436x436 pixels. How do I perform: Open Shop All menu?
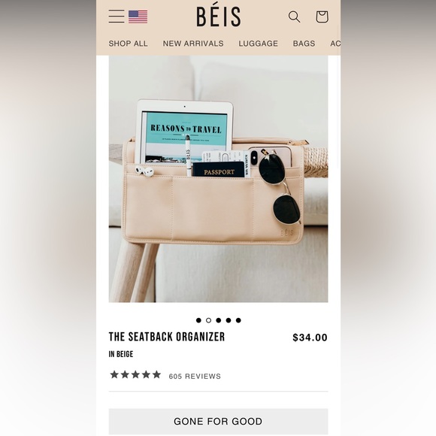(x=129, y=44)
